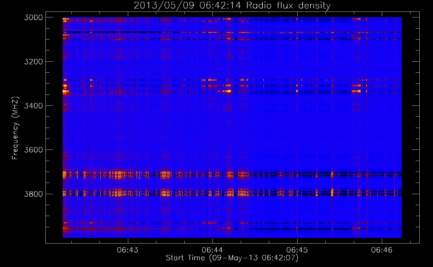Click the 06:44 time tick label
This screenshot has height=267, width=433.
[x=212, y=250]
